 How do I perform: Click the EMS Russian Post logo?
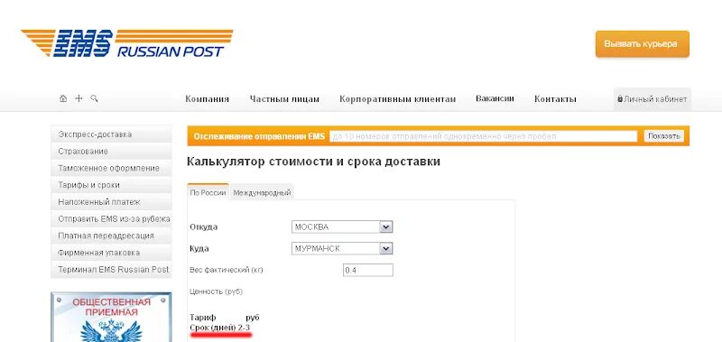(x=127, y=43)
